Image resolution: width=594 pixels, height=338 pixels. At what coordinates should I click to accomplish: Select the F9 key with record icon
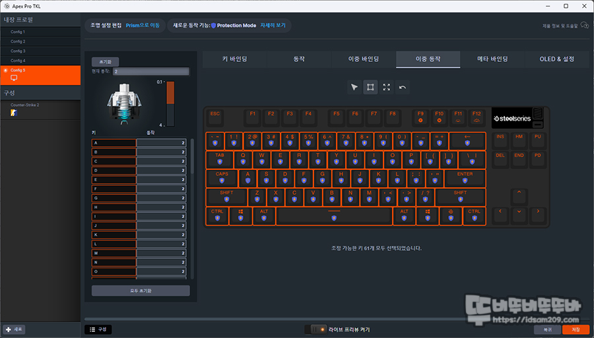(420, 117)
